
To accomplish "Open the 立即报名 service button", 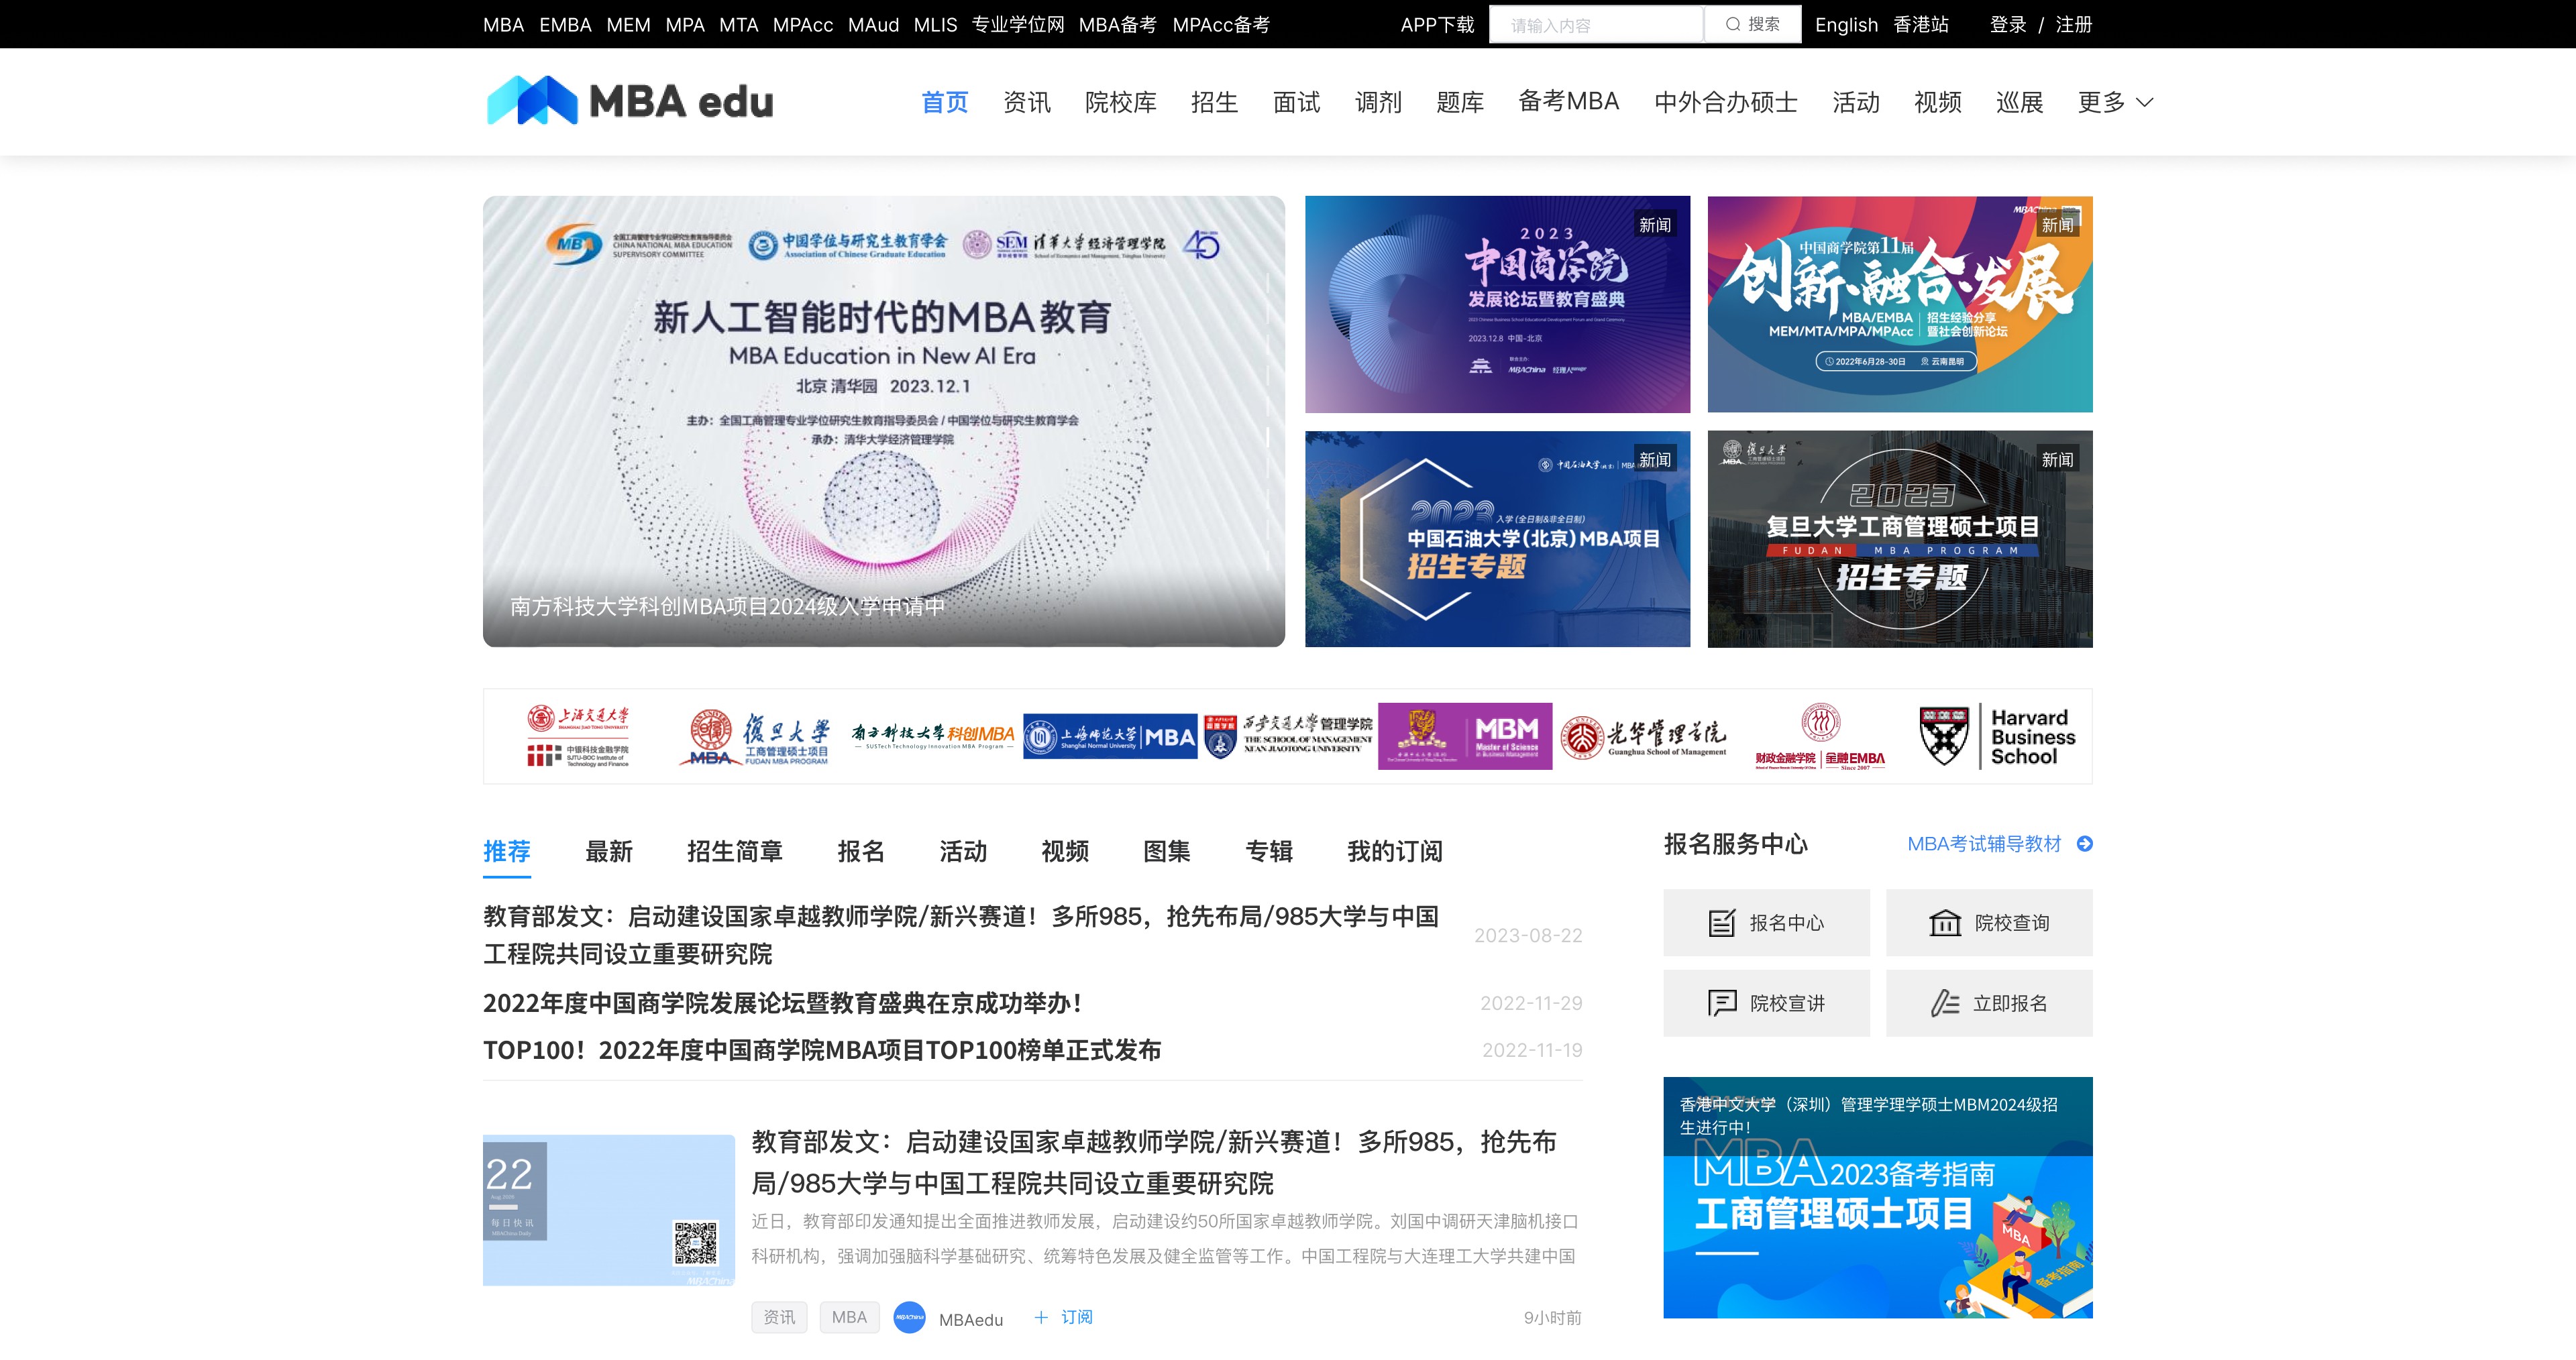I will (1989, 1002).
